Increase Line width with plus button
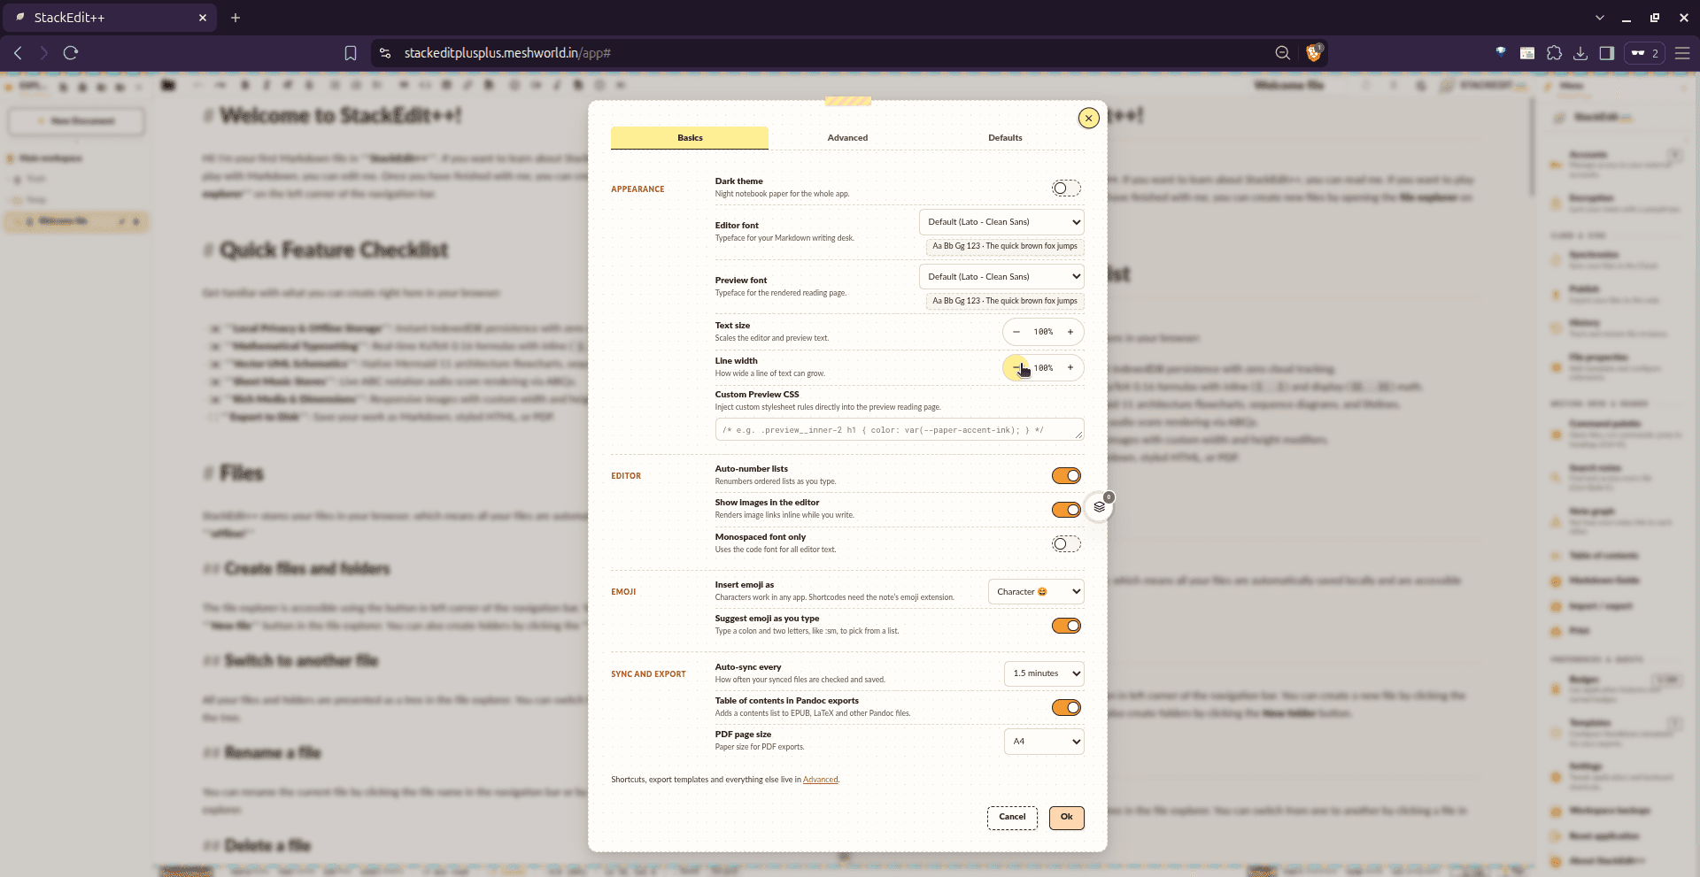The width and height of the screenshot is (1700, 877). tap(1070, 367)
